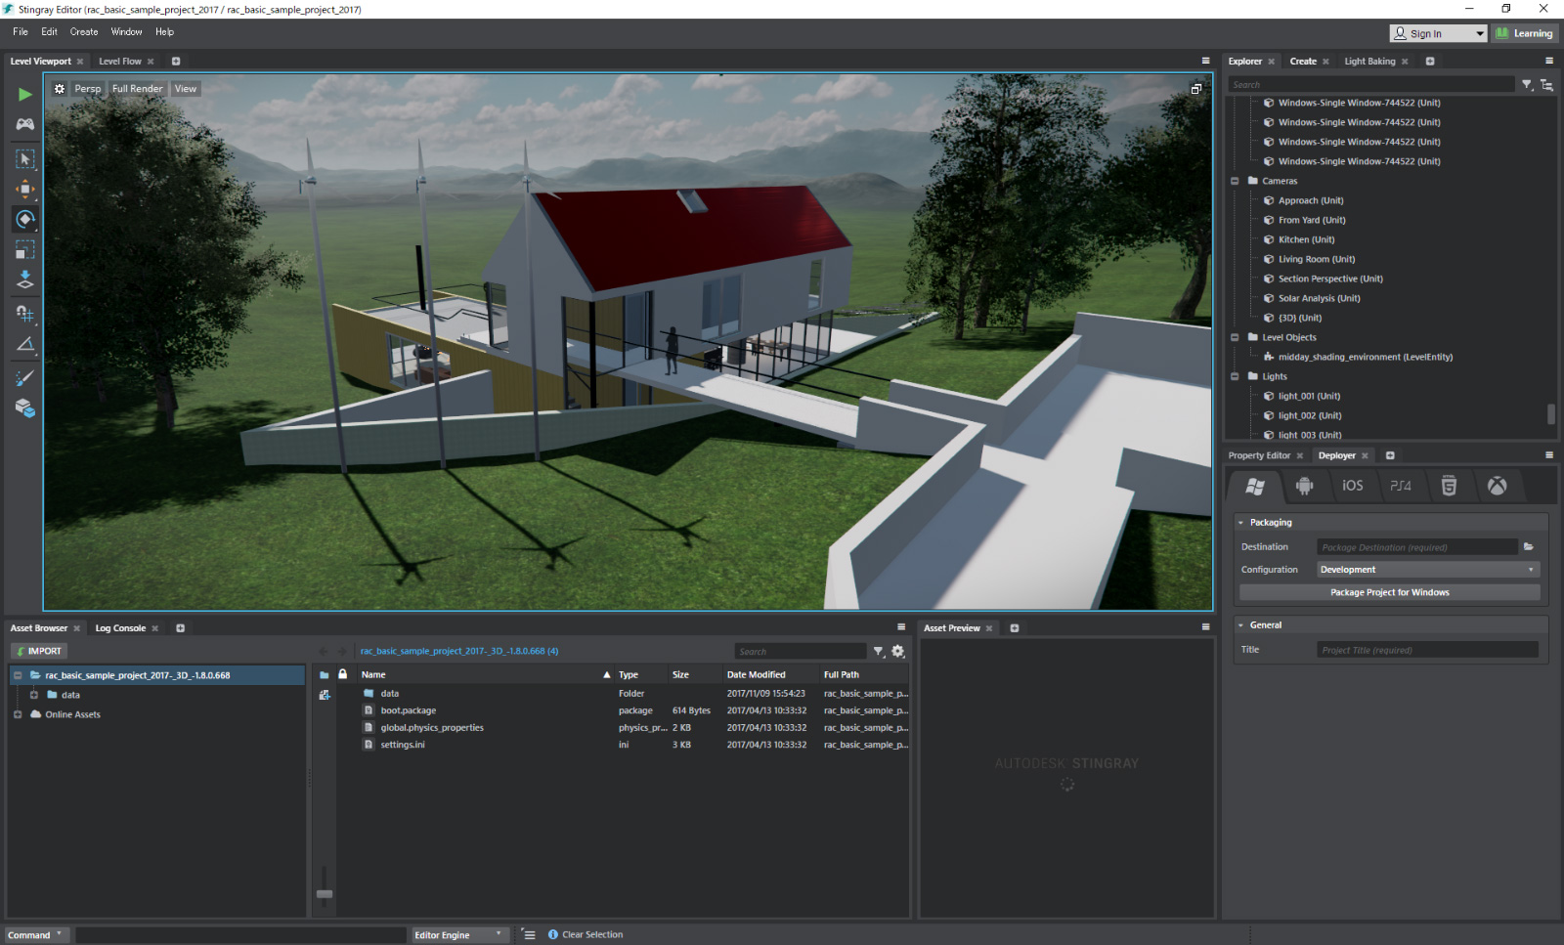Screen dimensions: 1564x945
Task: Click the Package Destination input field
Action: (x=1416, y=547)
